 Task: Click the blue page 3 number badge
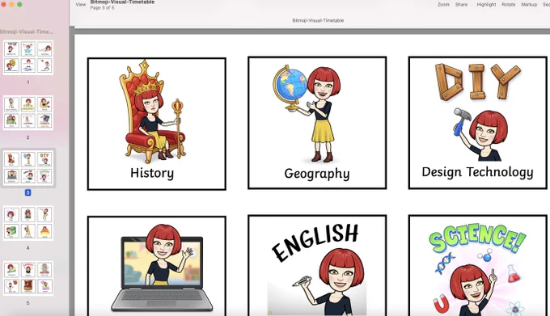27,192
